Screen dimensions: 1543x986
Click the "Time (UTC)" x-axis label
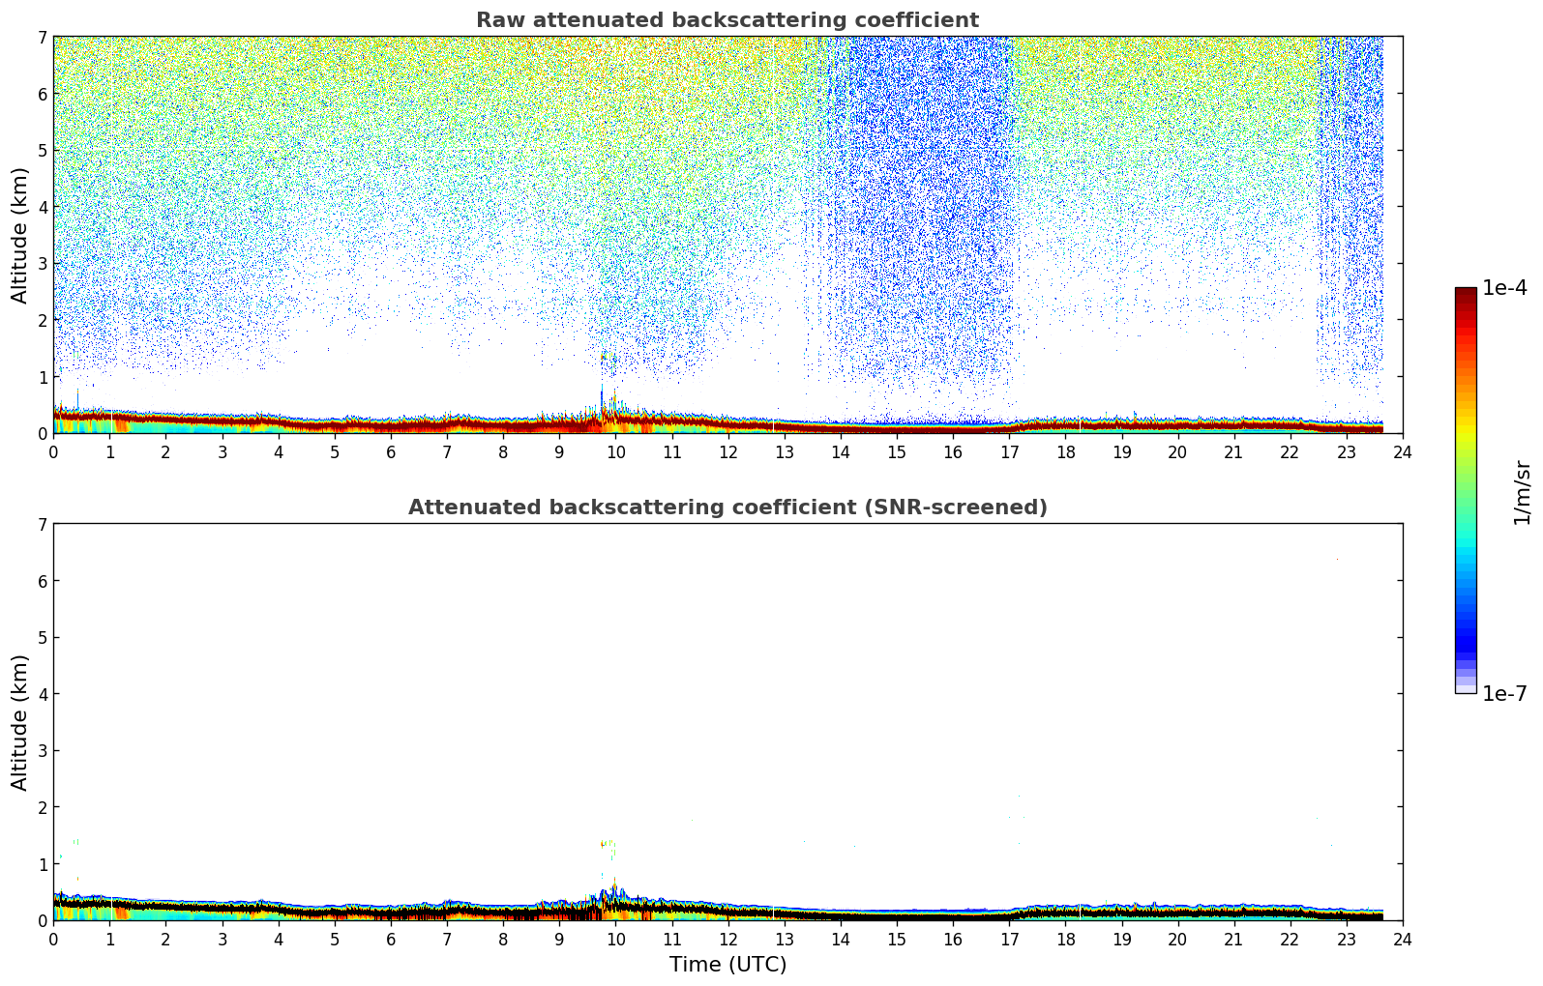tap(727, 965)
